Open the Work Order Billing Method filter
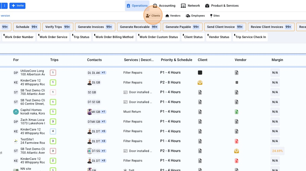 point(114,37)
